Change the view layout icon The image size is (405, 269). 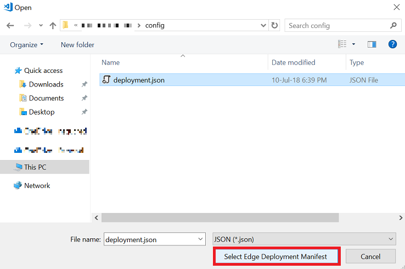click(x=342, y=44)
